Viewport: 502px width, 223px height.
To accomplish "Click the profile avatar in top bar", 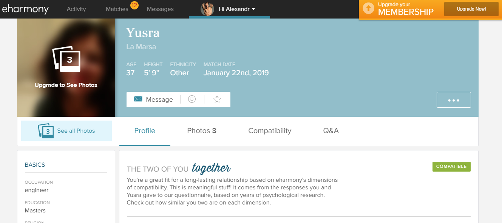I will click(x=207, y=9).
